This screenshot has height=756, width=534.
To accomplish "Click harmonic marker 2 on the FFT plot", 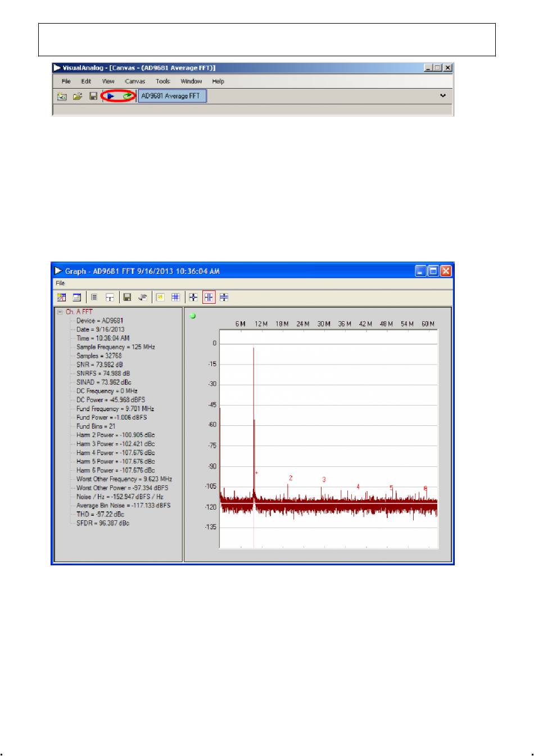I will point(291,478).
